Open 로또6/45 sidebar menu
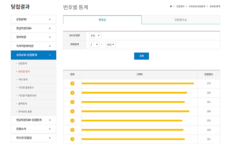 [x=34, y=19]
